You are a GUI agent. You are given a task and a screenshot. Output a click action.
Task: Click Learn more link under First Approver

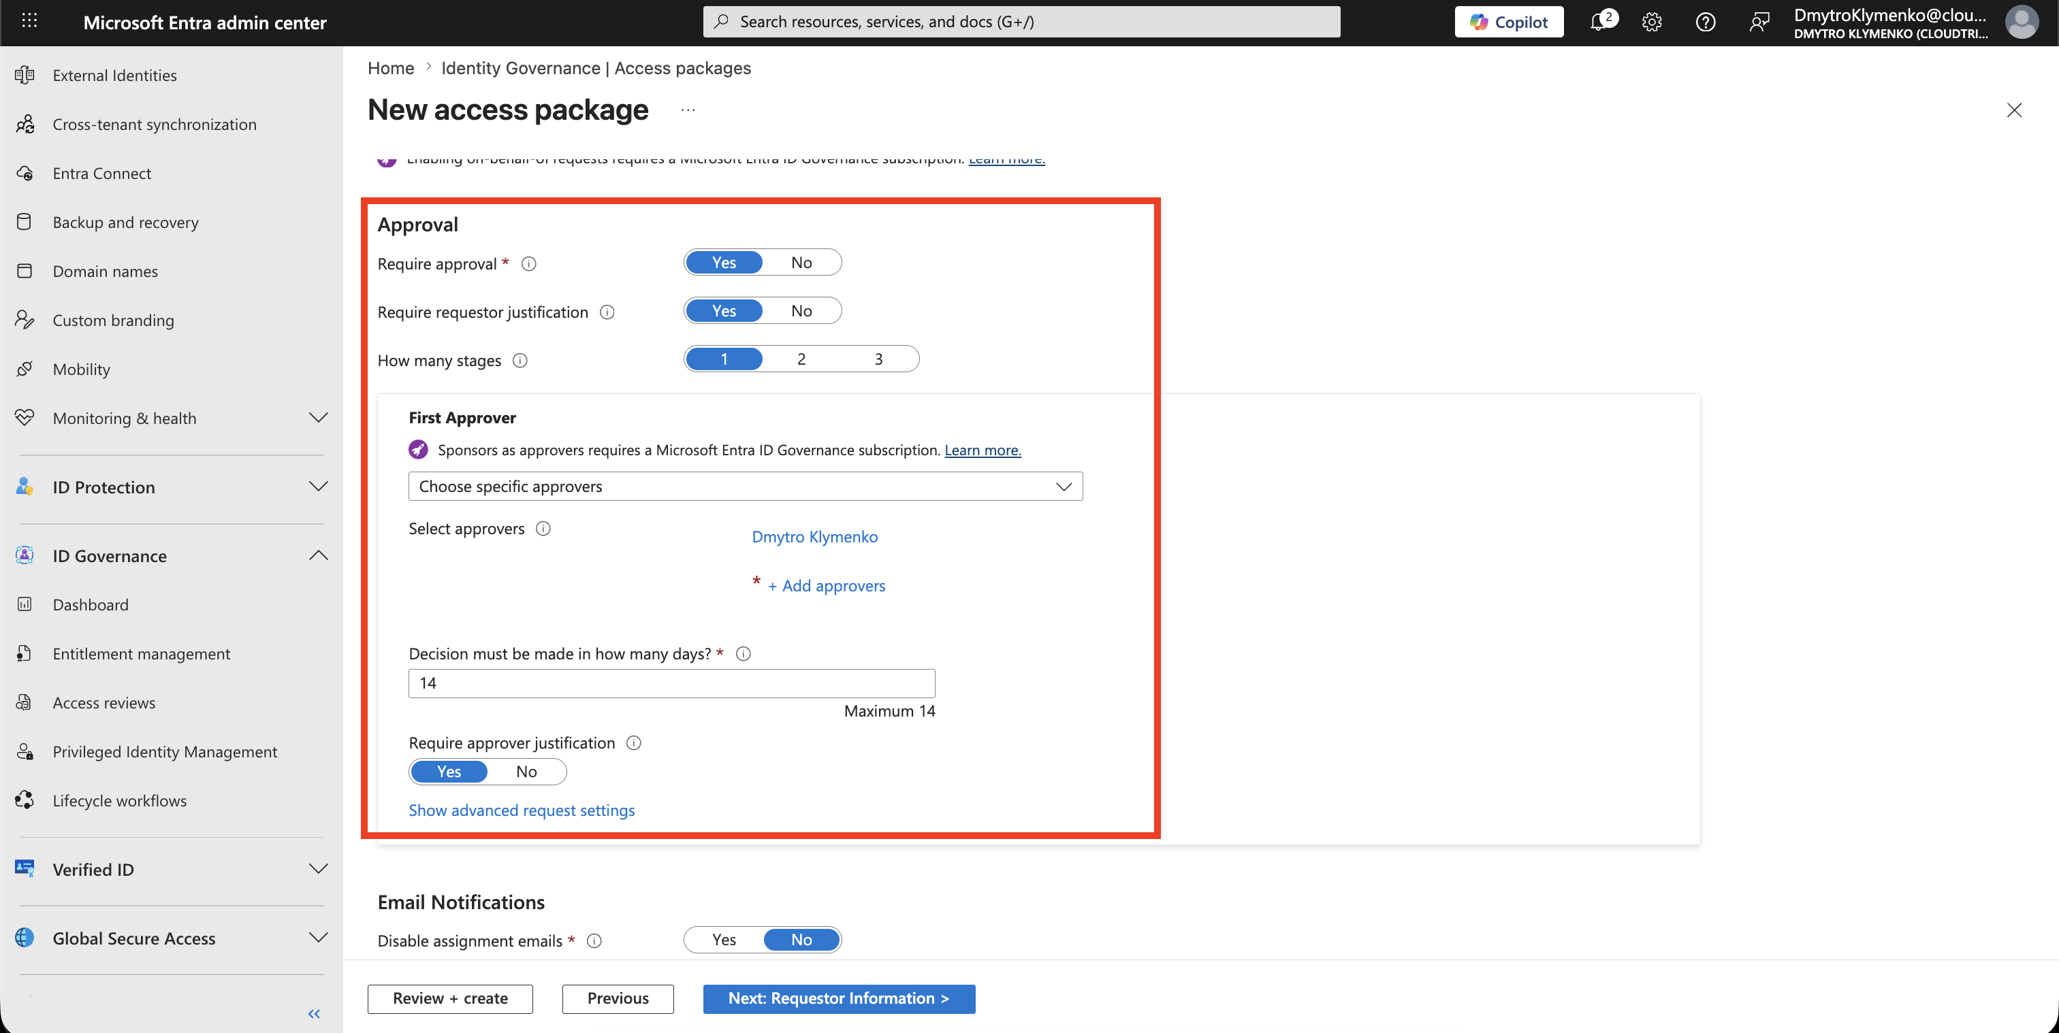coord(983,450)
